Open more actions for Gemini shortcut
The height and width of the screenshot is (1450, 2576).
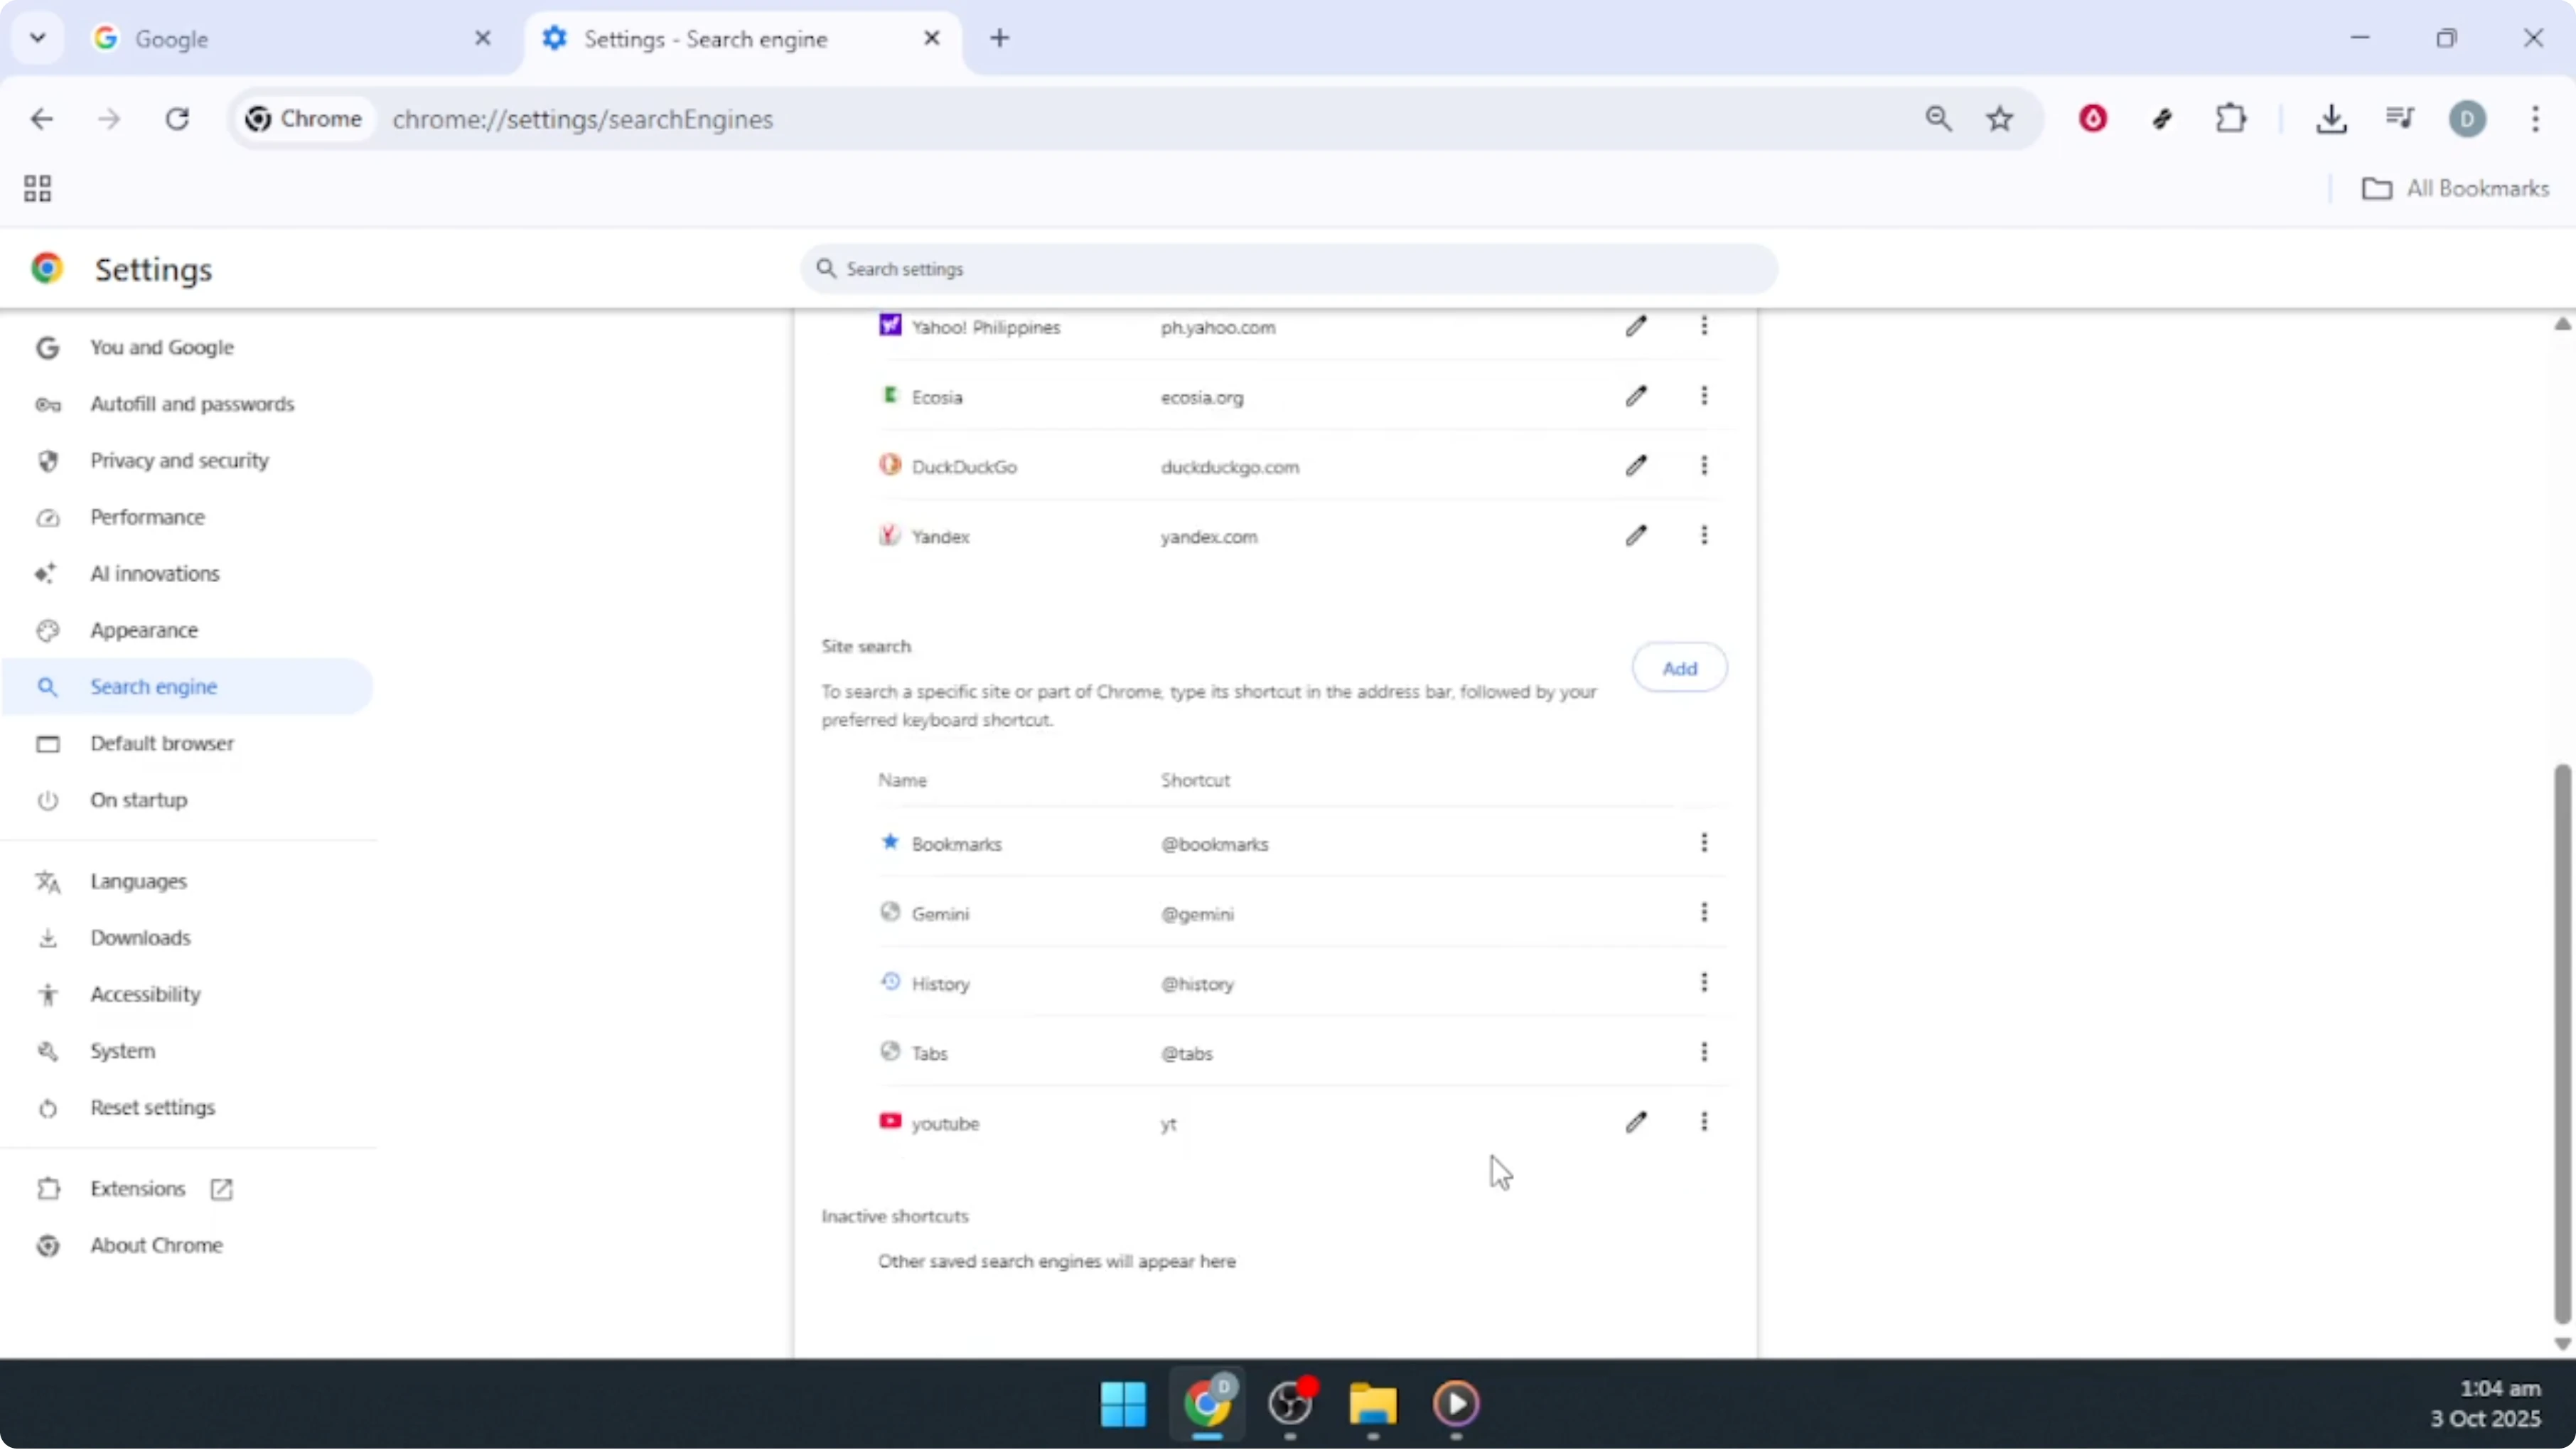click(1704, 913)
